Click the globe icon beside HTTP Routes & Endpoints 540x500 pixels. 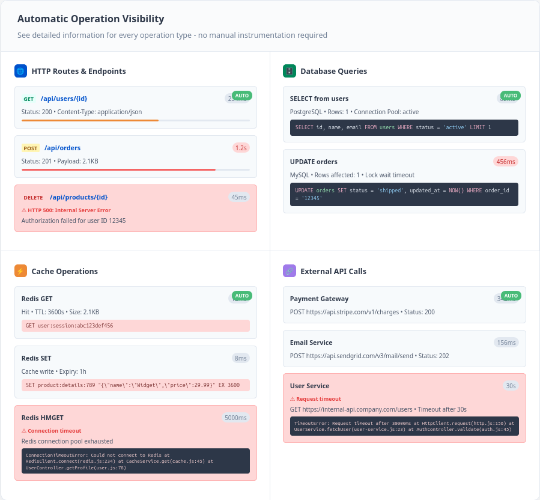click(20, 71)
